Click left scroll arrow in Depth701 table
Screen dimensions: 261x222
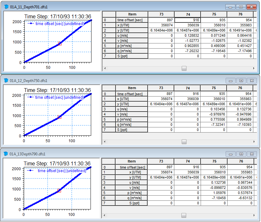pos(105,68)
